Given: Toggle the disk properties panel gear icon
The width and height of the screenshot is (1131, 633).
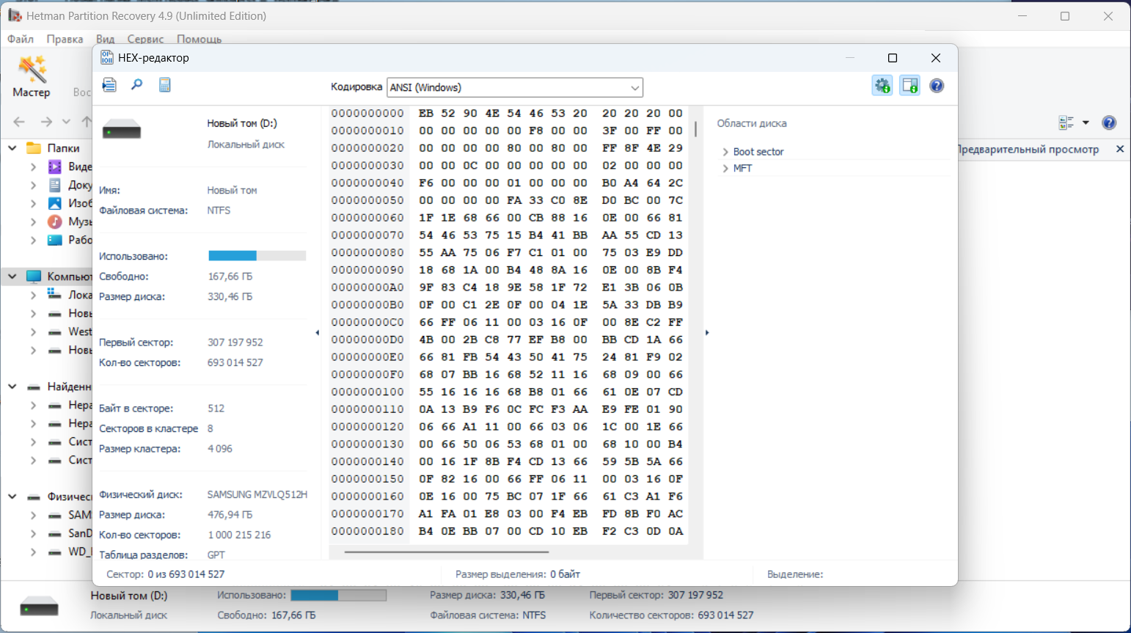Looking at the screenshot, I should click(882, 86).
